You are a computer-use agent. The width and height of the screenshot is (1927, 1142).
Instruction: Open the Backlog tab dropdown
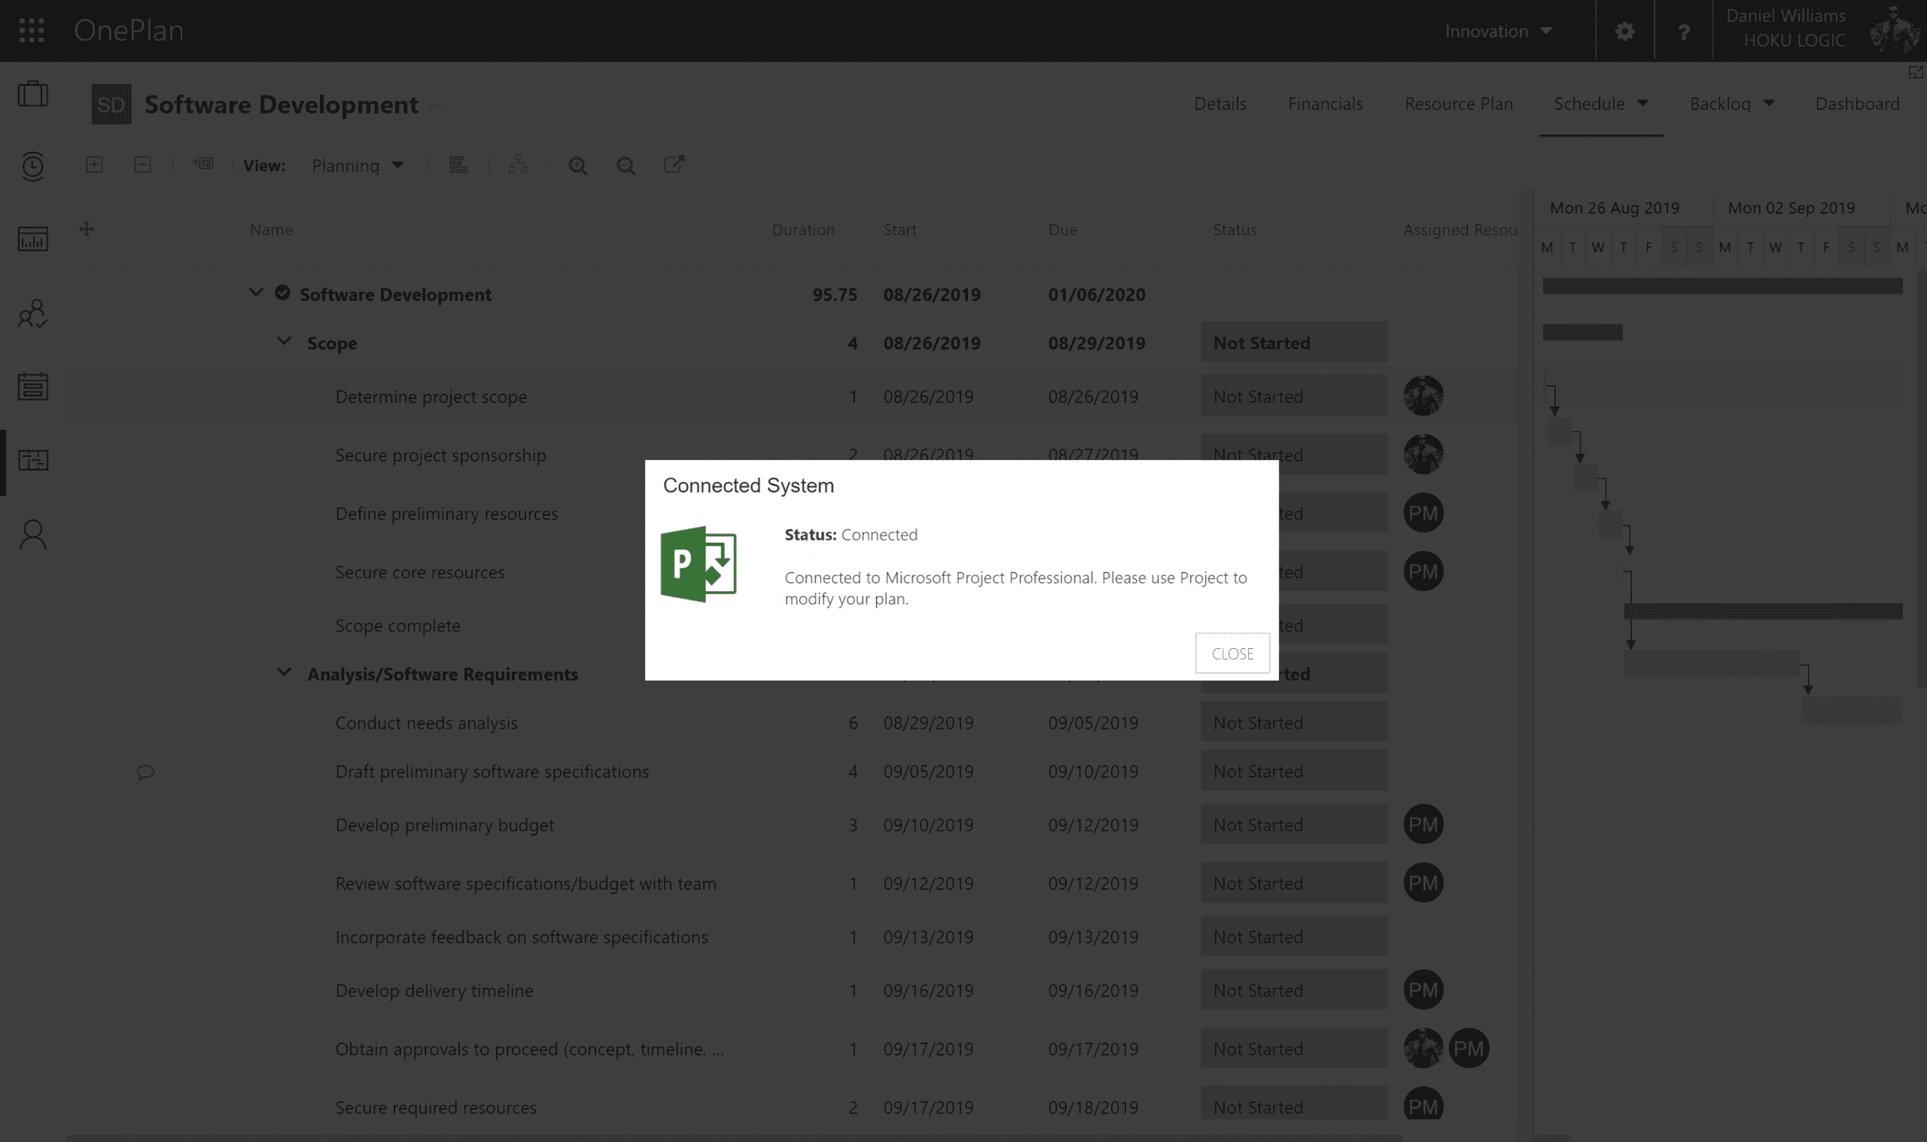coord(1731,103)
